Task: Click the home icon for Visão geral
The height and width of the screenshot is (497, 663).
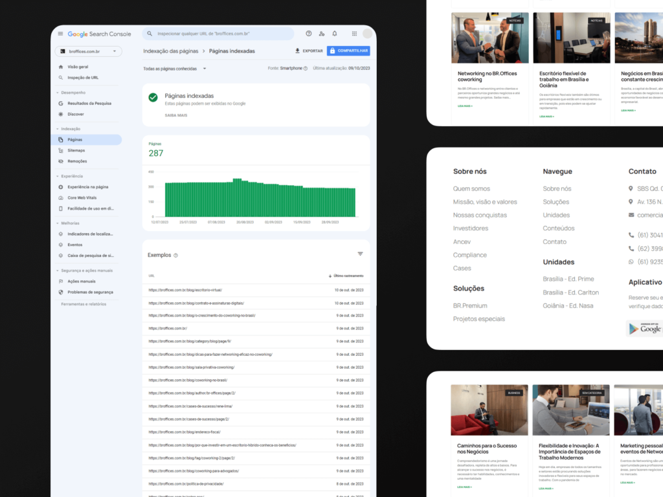Action: [61, 67]
